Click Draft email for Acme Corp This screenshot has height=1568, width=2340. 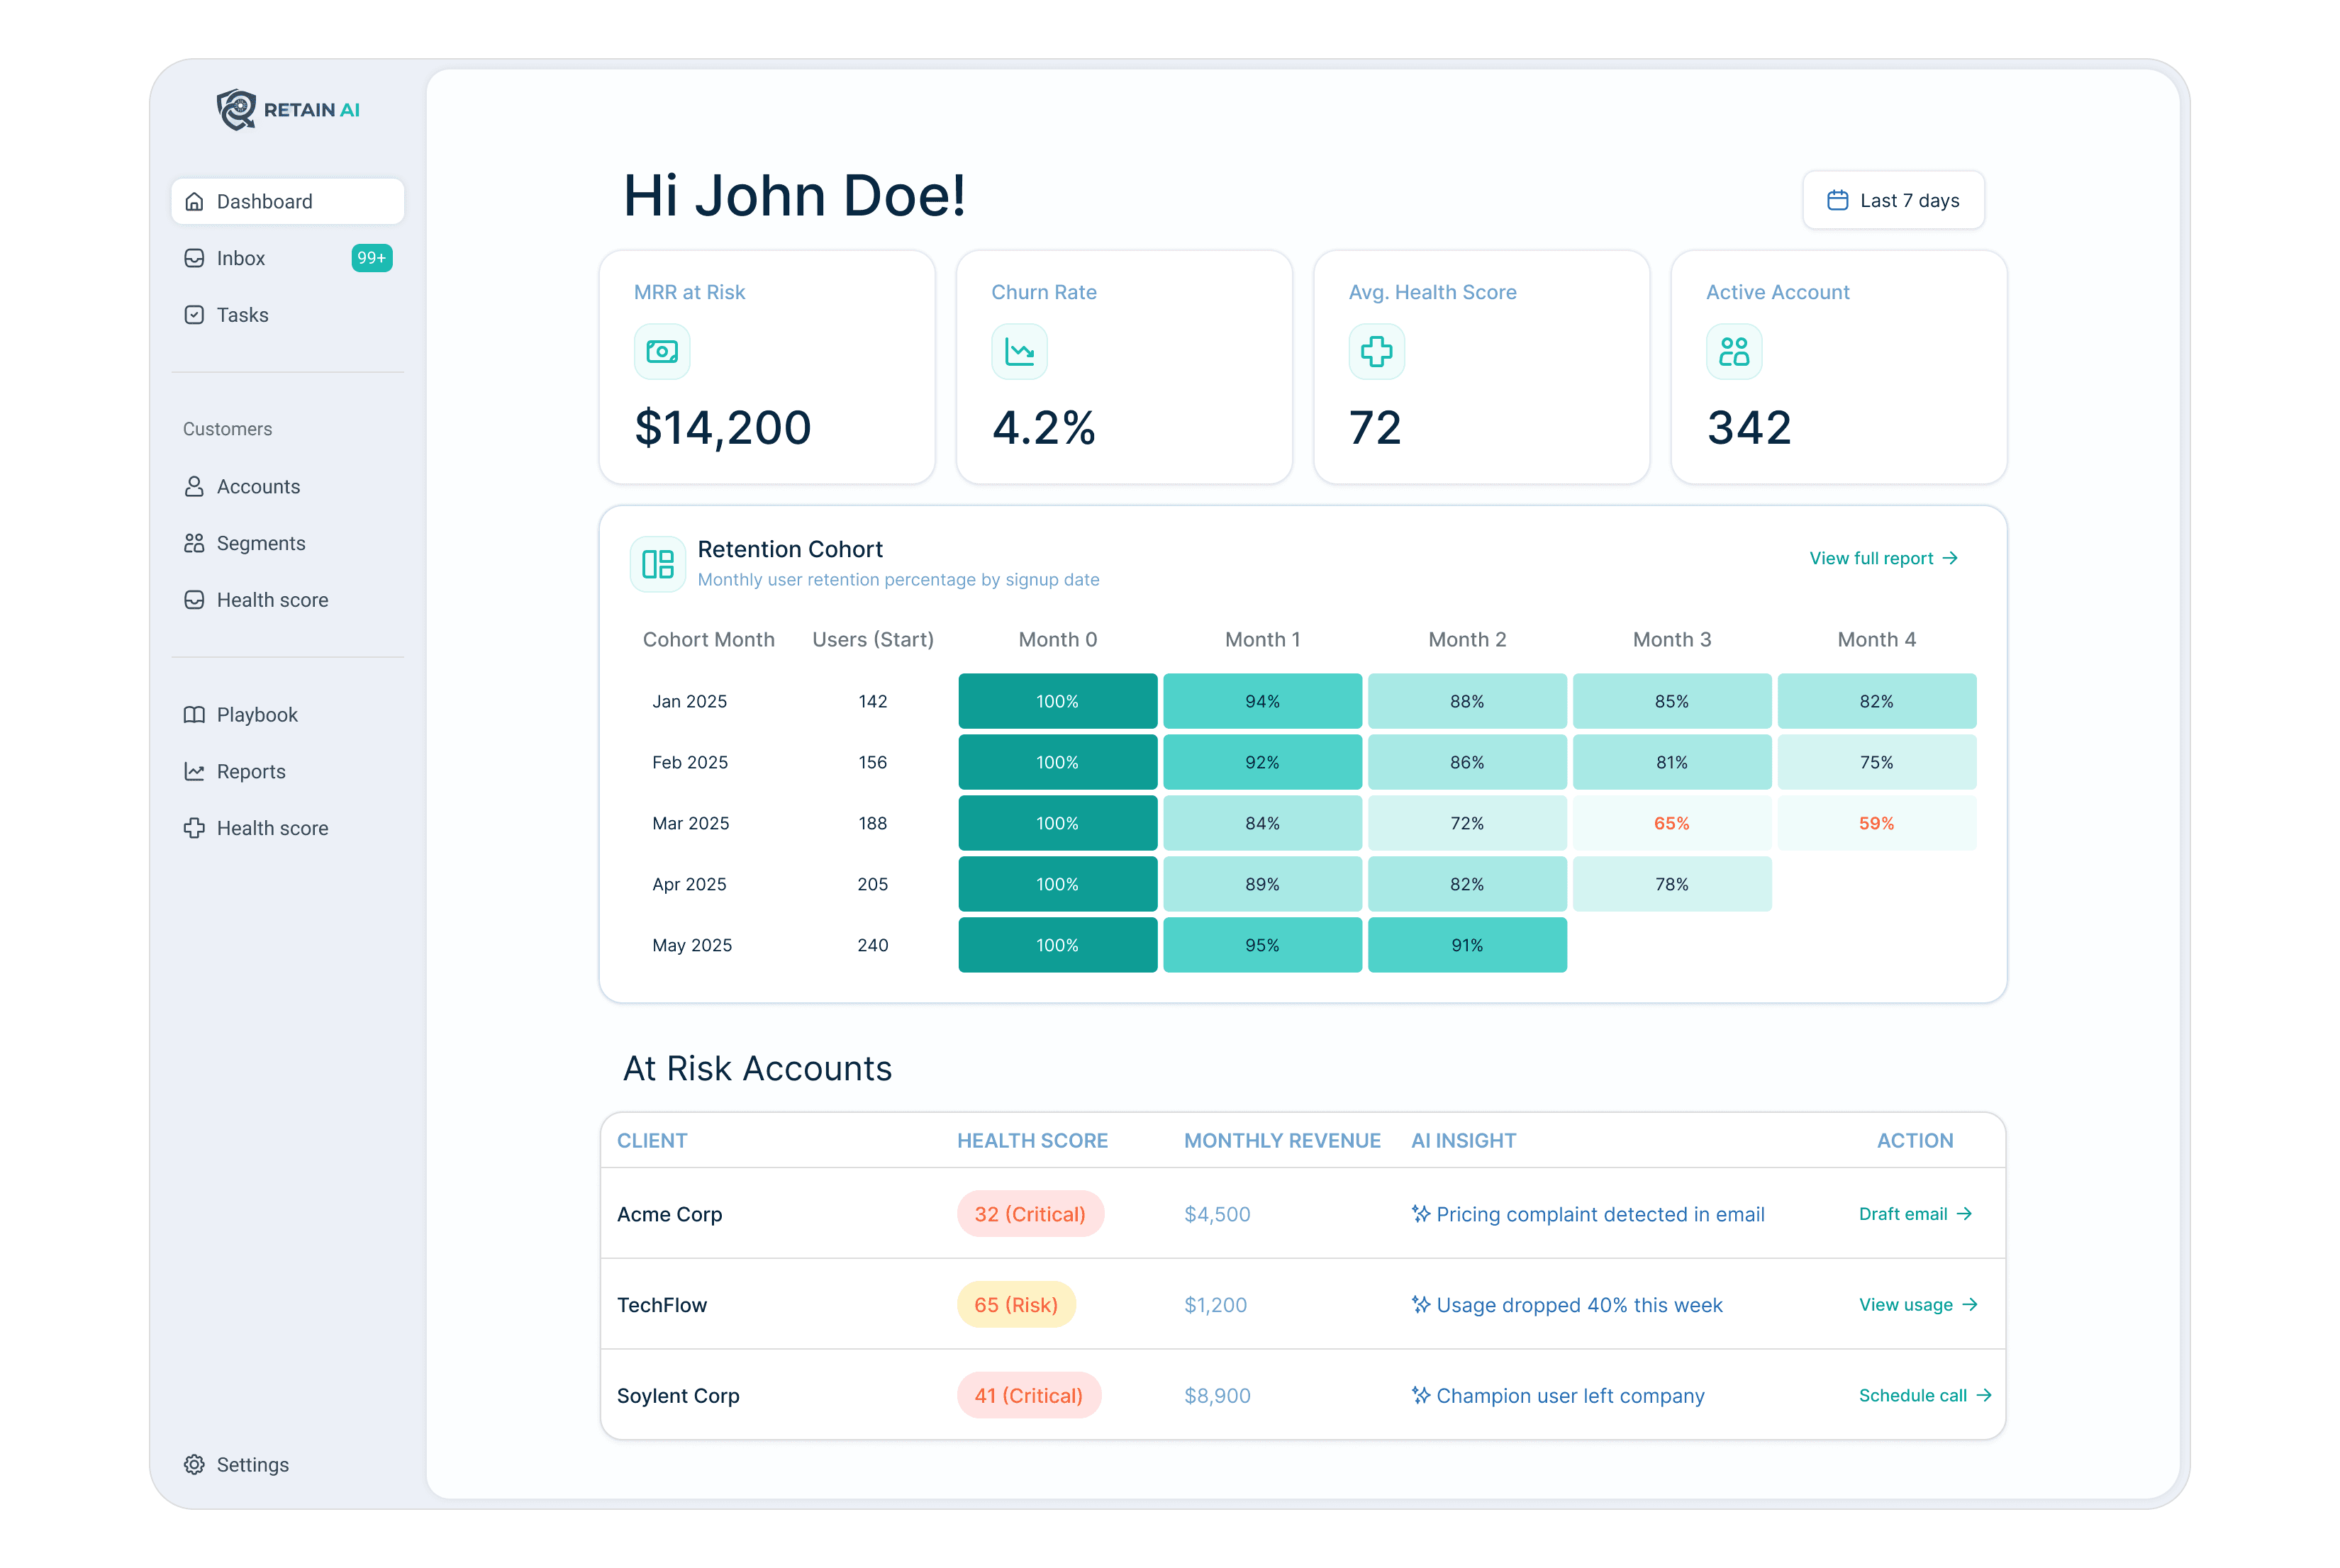pos(1914,1214)
